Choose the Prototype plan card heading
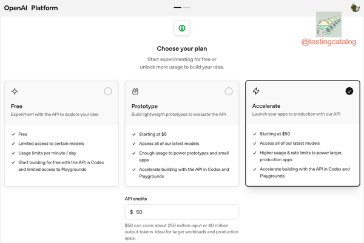364x243 pixels. coord(144,106)
